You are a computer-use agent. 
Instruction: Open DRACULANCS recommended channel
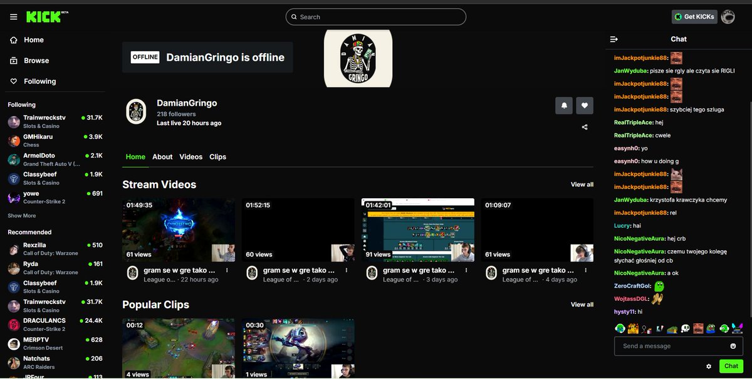[x=55, y=325]
